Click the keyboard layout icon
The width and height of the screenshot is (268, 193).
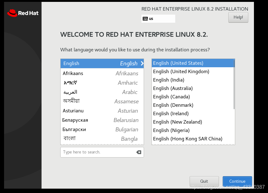point(145,19)
